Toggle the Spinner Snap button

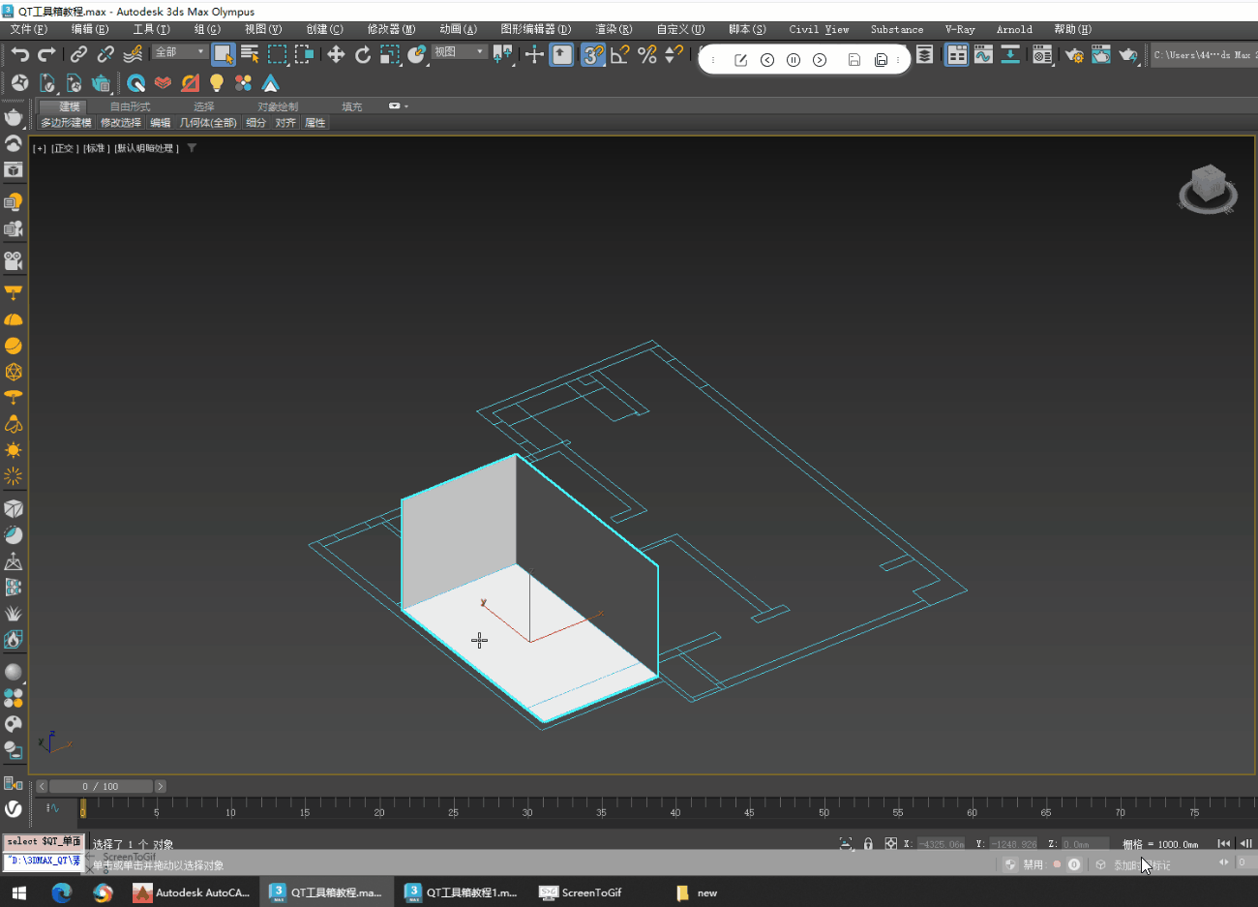(x=674, y=55)
